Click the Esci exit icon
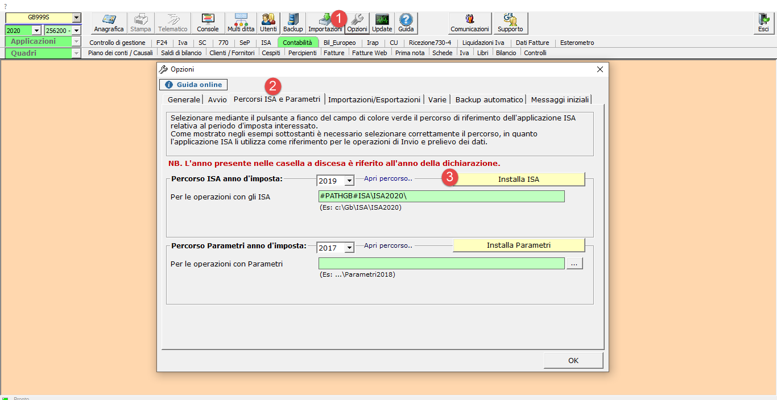Viewport: 777px width, 400px height. tap(763, 23)
